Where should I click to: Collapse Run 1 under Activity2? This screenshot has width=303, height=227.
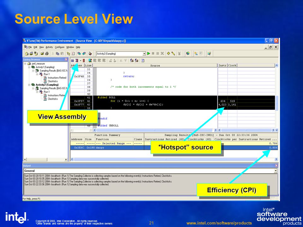(37, 92)
